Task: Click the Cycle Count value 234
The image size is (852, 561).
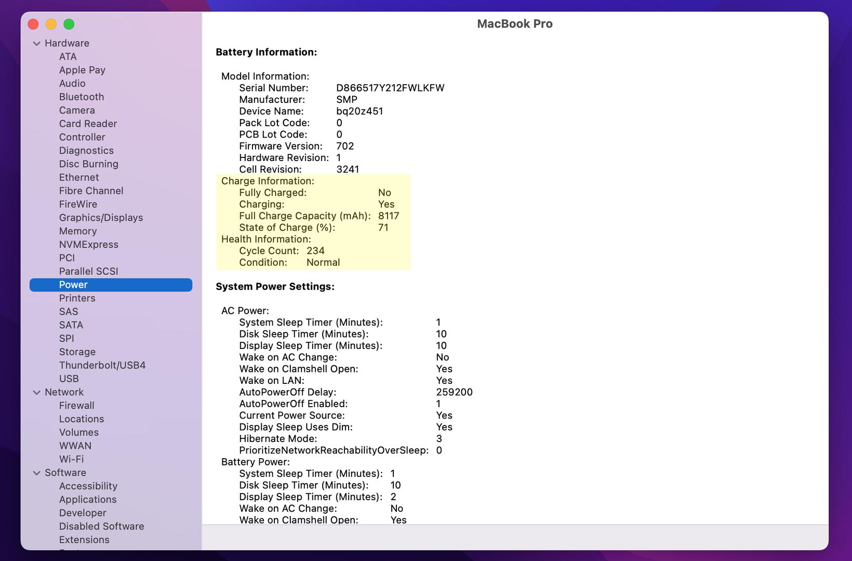Action: [x=315, y=251]
